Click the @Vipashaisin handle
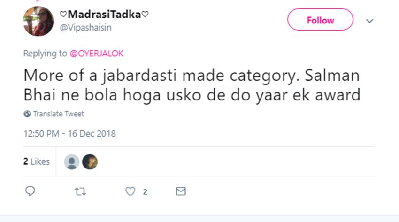Viewport: 399px width, 222px height. coord(85,28)
